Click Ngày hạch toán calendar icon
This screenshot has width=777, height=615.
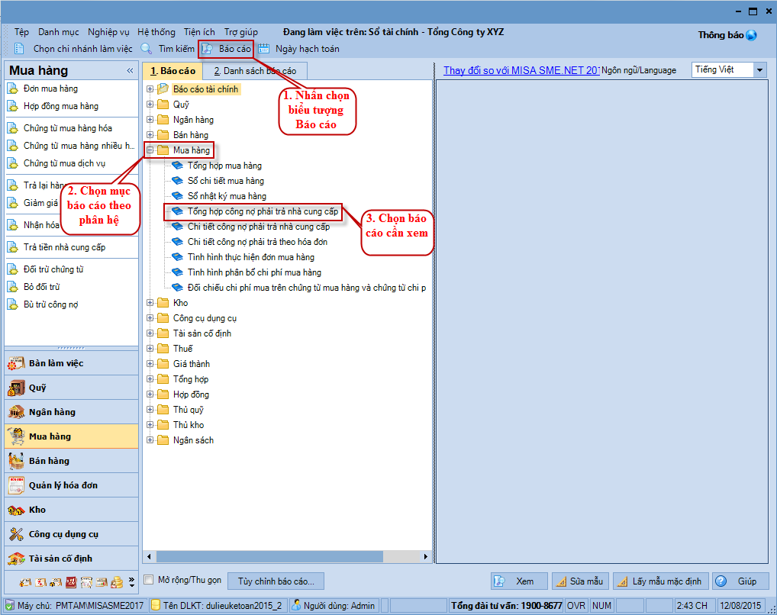click(264, 49)
